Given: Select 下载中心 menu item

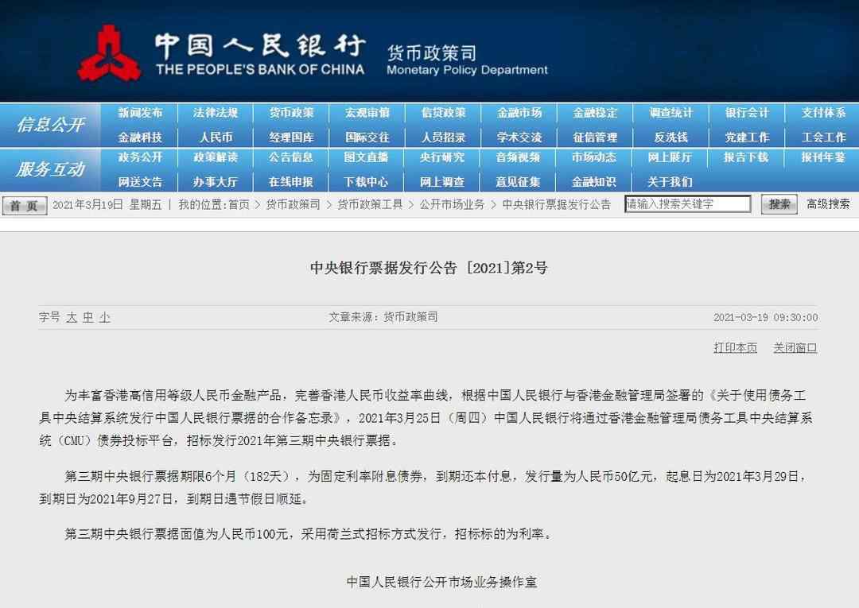Looking at the screenshot, I should tap(366, 182).
